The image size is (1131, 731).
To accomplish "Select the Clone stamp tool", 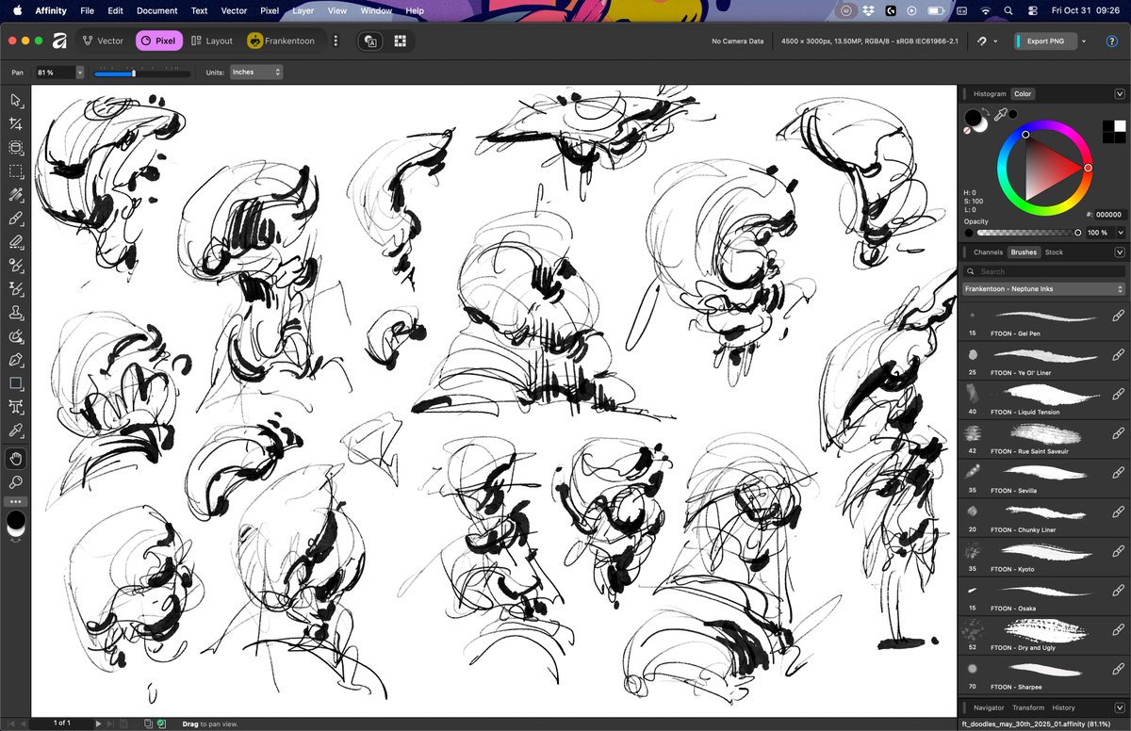I will click(x=16, y=313).
